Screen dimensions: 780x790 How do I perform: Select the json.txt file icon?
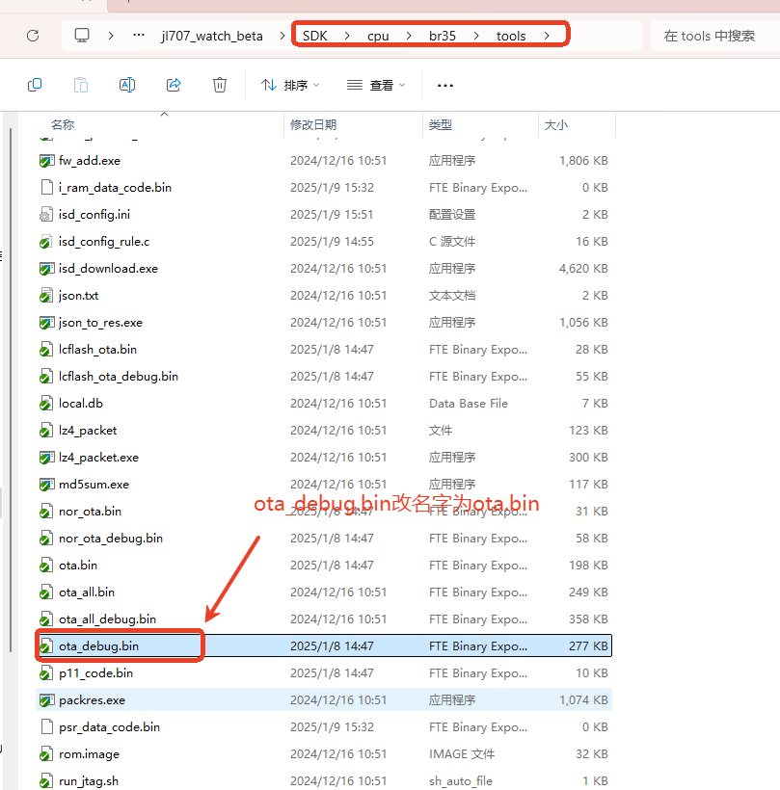pyautogui.click(x=46, y=295)
